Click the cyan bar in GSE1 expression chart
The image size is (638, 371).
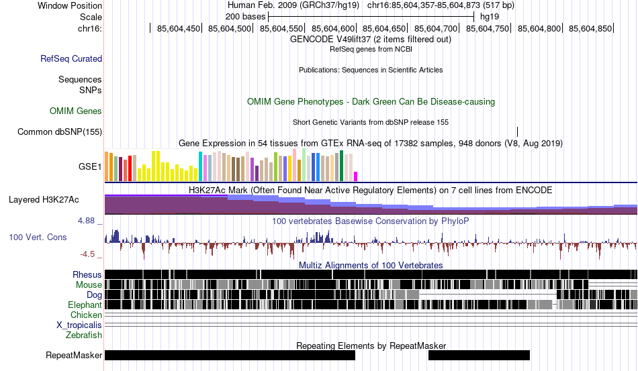point(200,166)
